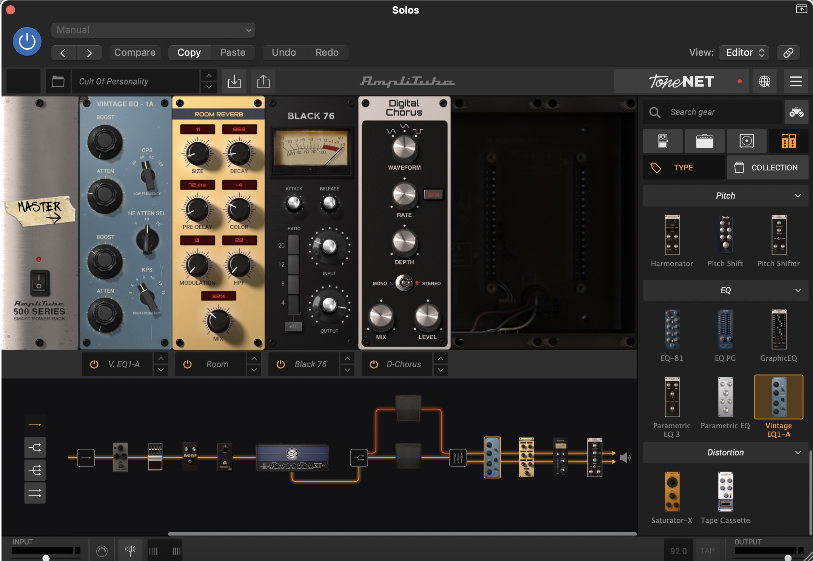This screenshot has width=813, height=561.
Task: Switch to the TYPE tab
Action: pyautogui.click(x=684, y=167)
